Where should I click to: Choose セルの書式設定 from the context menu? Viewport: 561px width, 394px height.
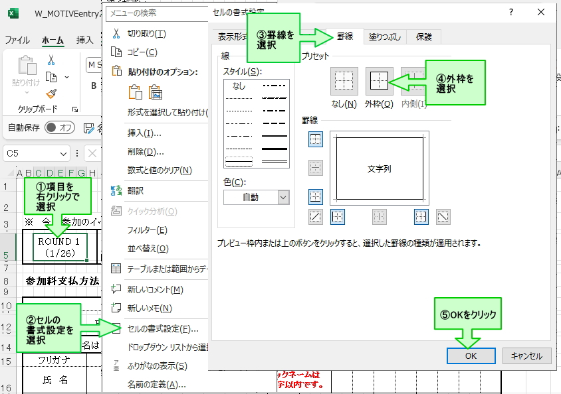coord(163,328)
